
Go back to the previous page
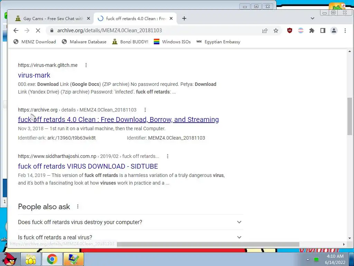(16, 30)
